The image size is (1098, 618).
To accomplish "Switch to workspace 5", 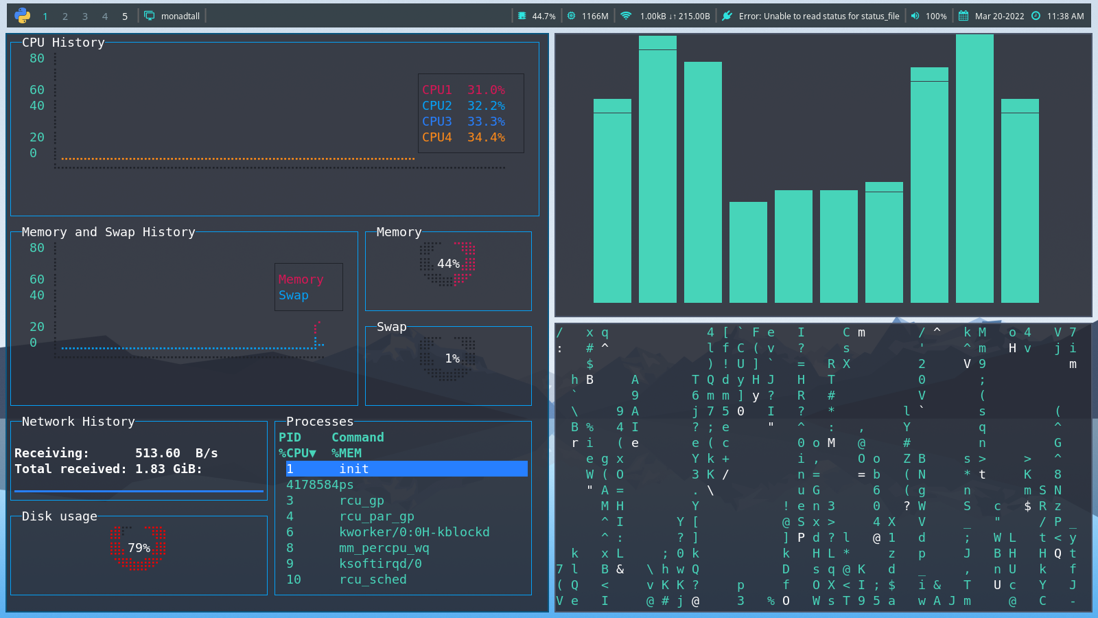I will coord(124,15).
